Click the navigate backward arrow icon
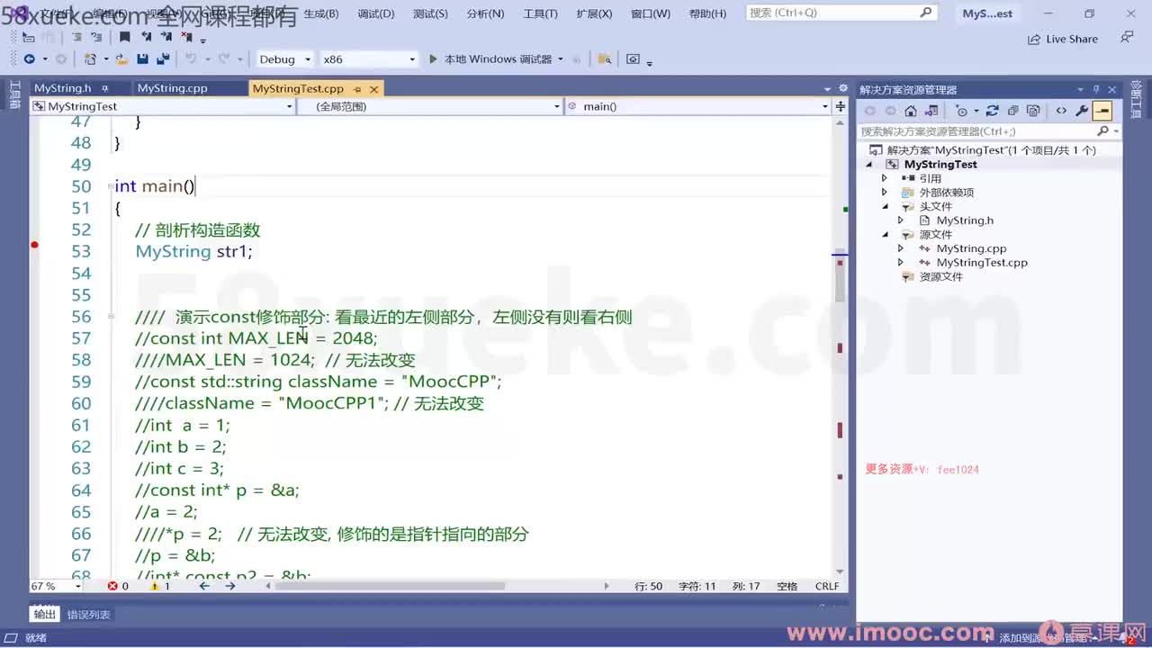Viewport: 1152px width, 648px height. 29,59
